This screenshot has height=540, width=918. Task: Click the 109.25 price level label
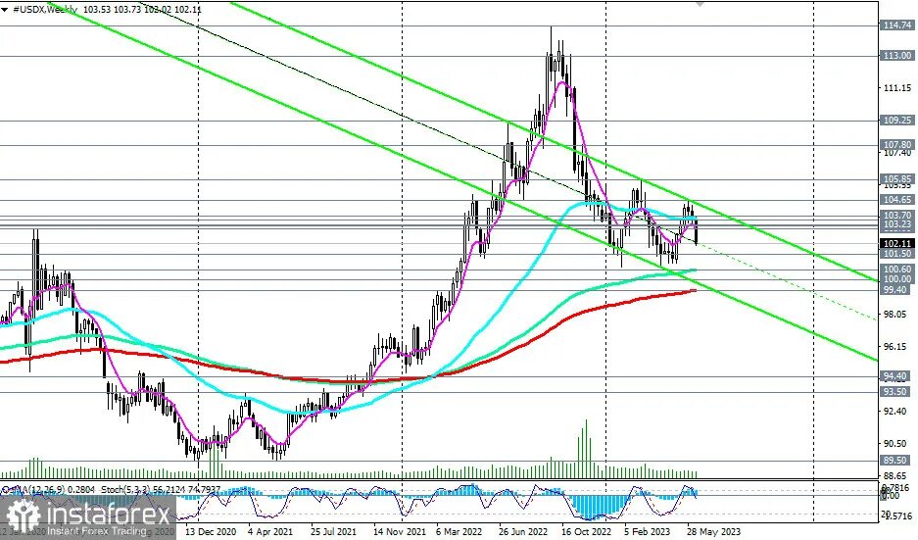(897, 121)
